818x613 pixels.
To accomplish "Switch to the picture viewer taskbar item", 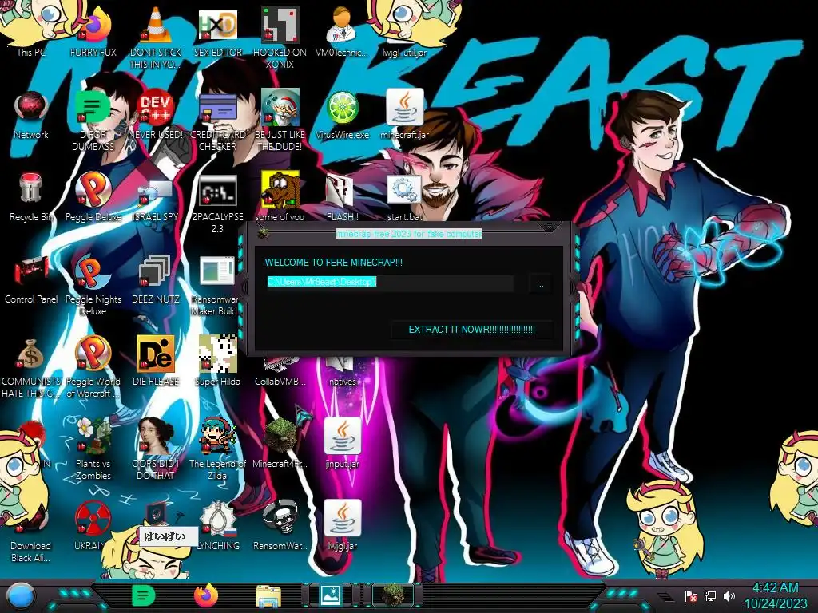I will pyautogui.click(x=331, y=595).
